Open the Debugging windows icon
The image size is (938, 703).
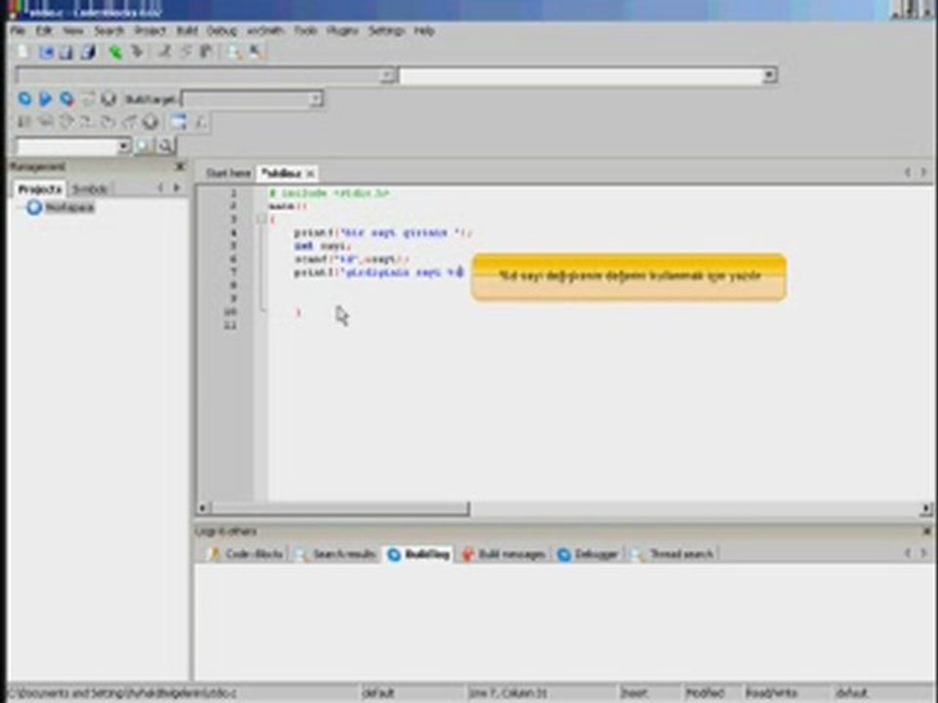coord(178,122)
